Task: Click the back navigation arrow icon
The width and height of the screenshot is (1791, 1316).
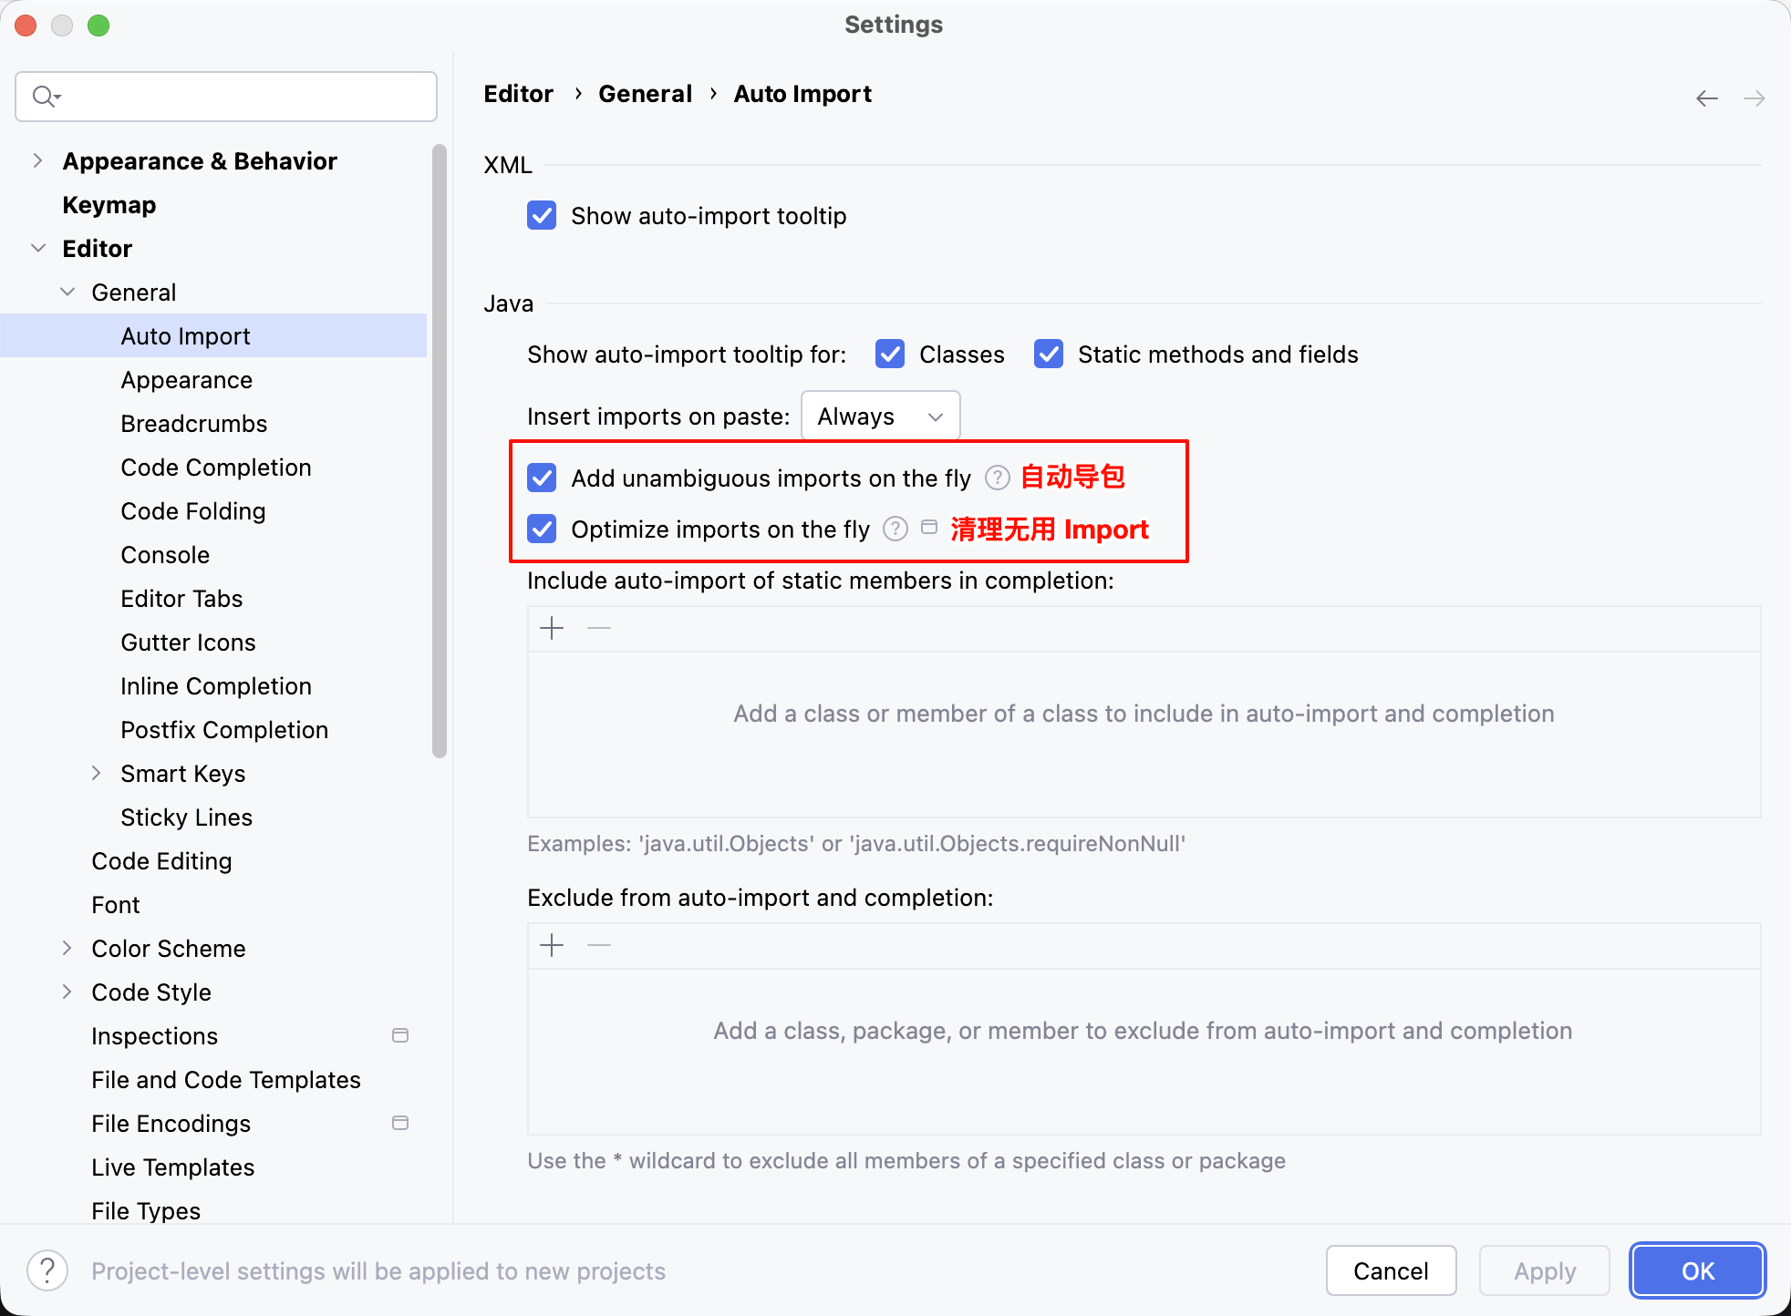Action: pos(1706,98)
